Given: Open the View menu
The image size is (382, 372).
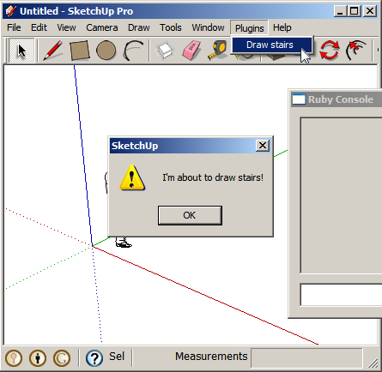Looking at the screenshot, I should click(66, 27).
